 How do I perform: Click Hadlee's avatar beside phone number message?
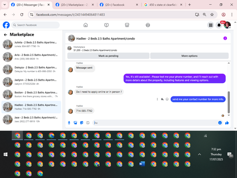[71, 111]
